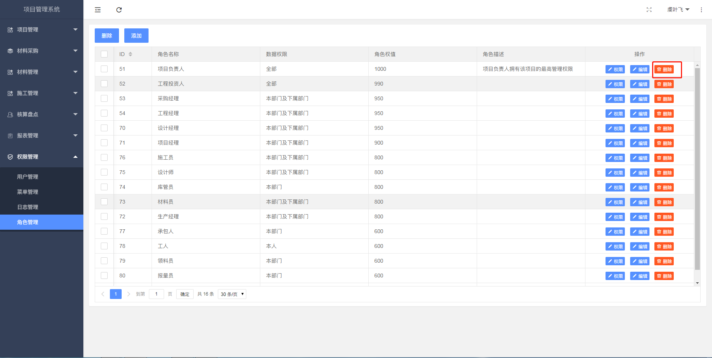Click 编辑 button for 工程投资人 row
The image size is (712, 358).
point(640,84)
